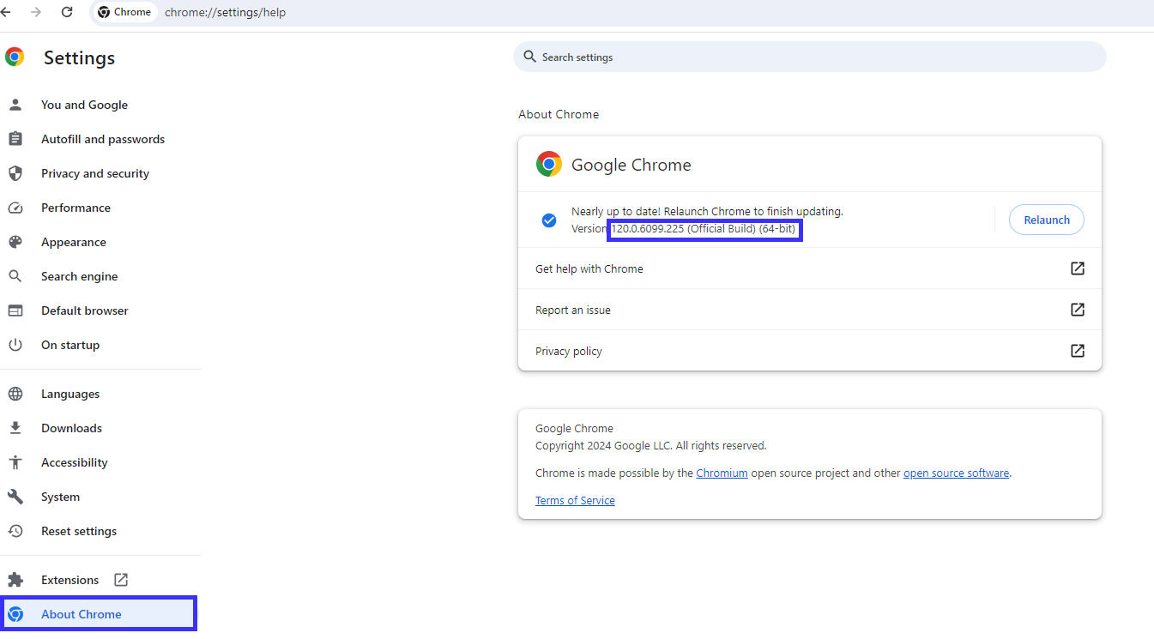Click the Extensions puzzle piece icon
1154x639 pixels.
tap(15, 580)
